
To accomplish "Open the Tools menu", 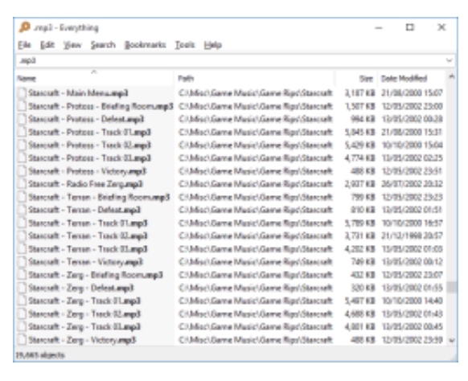I will point(185,45).
